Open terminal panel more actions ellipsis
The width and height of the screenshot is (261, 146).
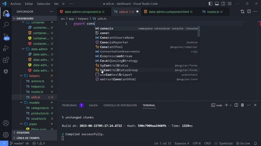(x=249, y=105)
